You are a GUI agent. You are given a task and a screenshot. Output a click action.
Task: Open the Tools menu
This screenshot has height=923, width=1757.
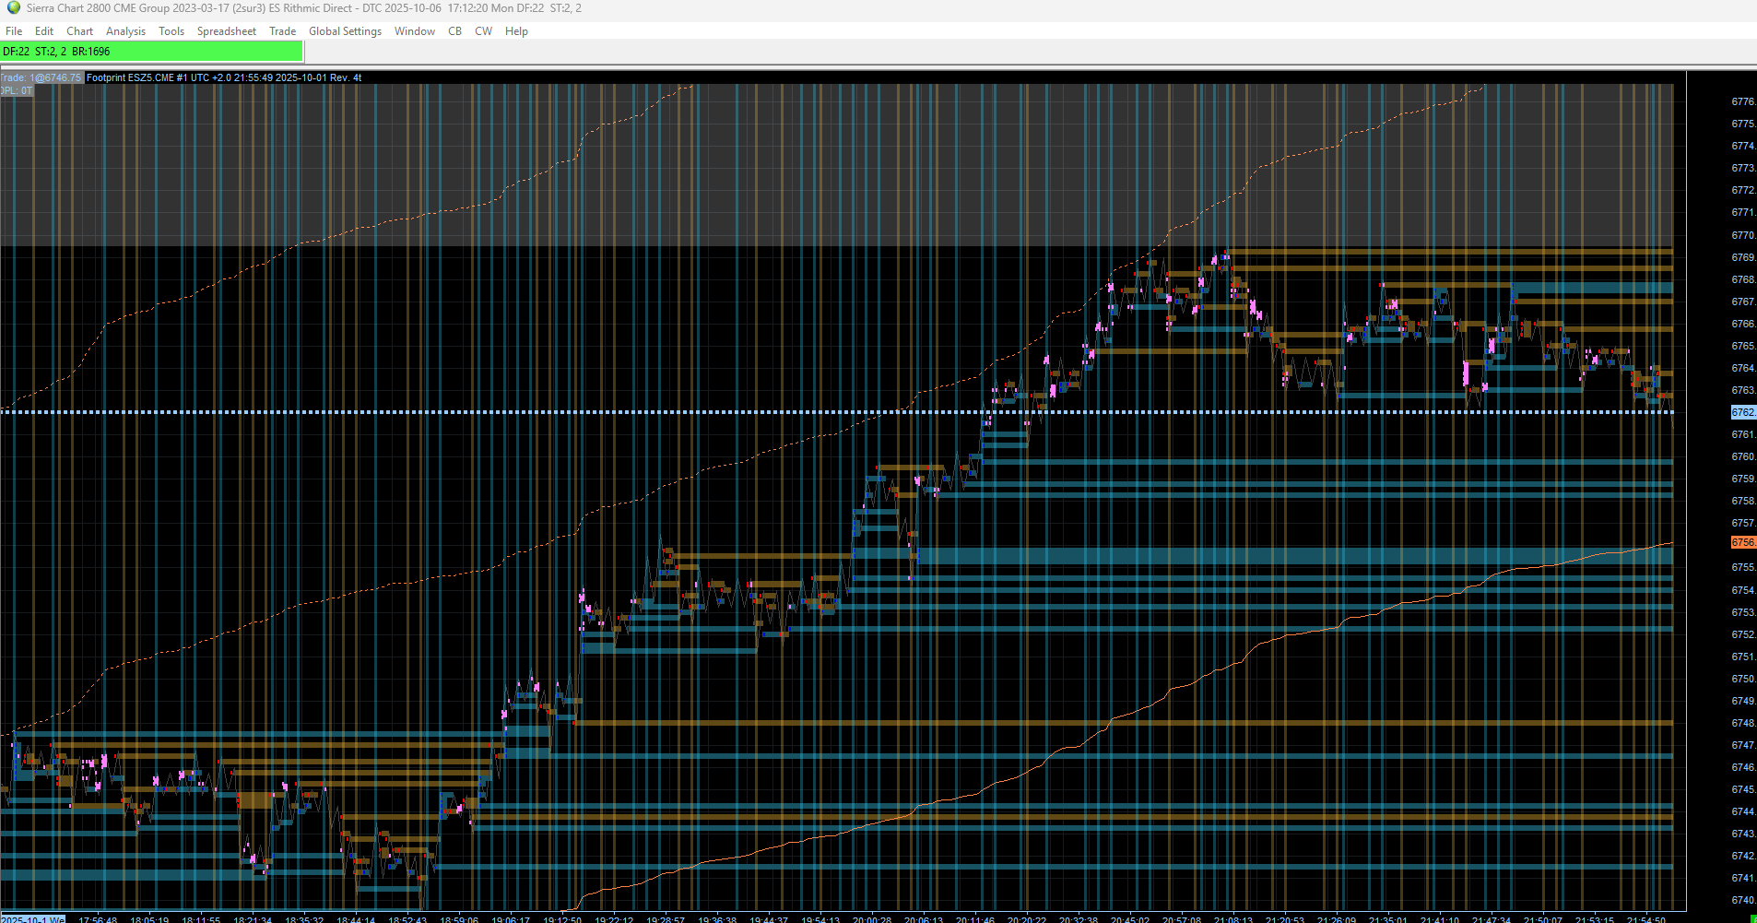point(171,31)
